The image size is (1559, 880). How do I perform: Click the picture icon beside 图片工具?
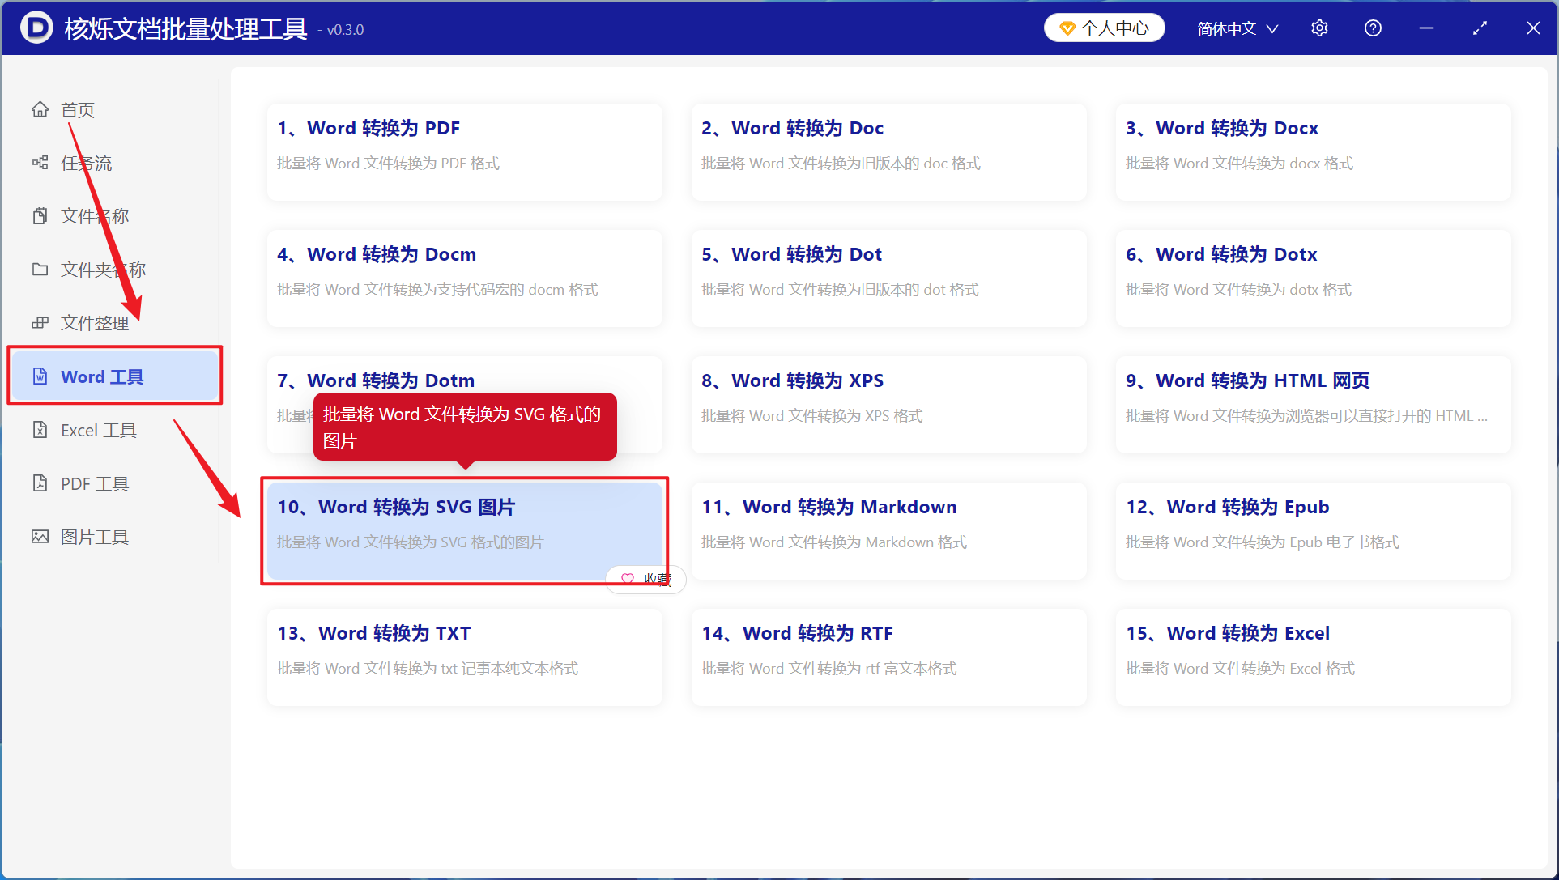[40, 537]
